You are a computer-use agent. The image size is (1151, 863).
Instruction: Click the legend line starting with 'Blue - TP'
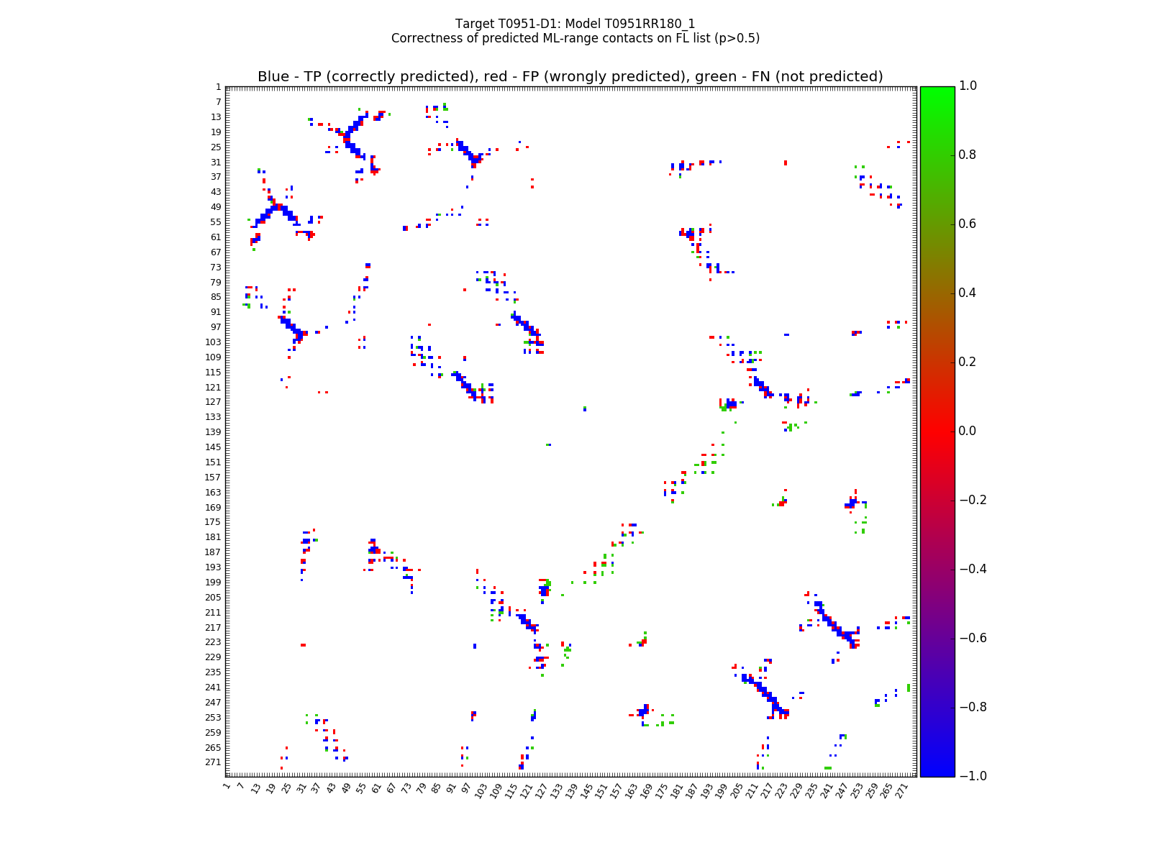pos(570,77)
